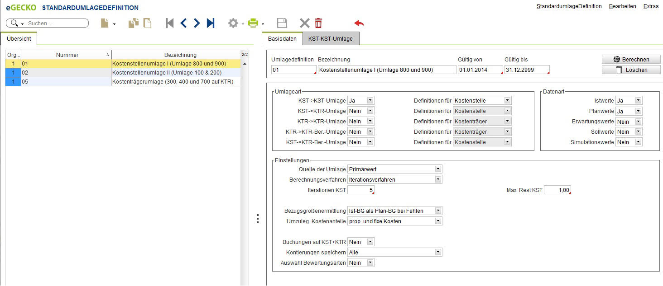Click the Max. Rest KST field

[557, 190]
